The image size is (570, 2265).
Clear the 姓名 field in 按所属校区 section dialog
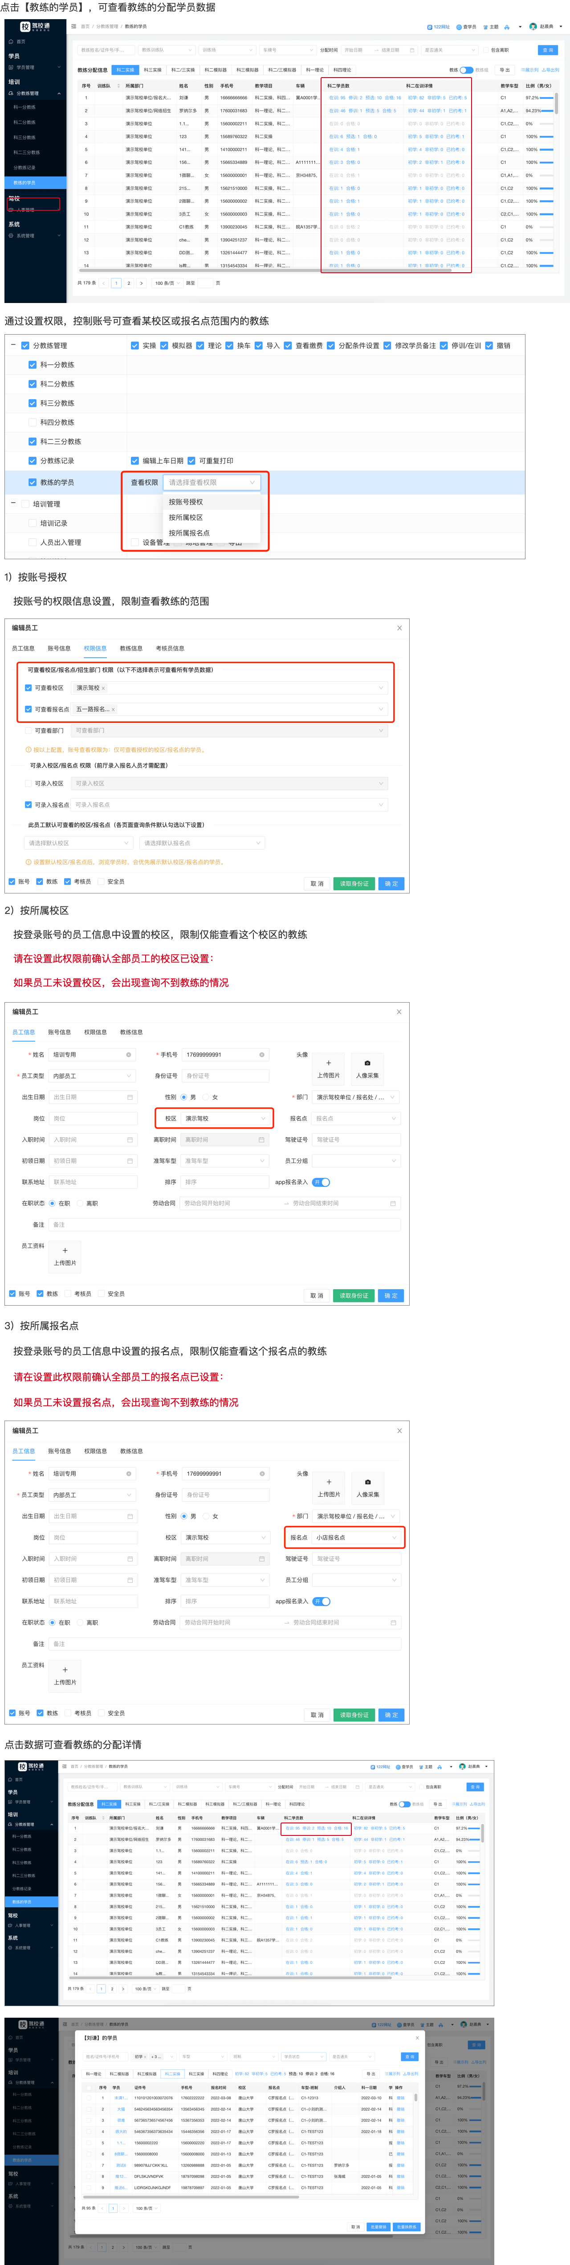(x=128, y=1054)
